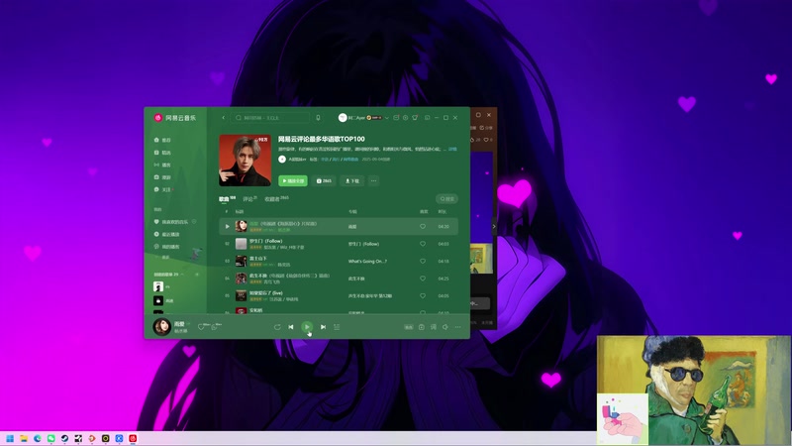The image size is (792, 446).
Task: Collapse the created playlists section arrow
Action: 182,275
